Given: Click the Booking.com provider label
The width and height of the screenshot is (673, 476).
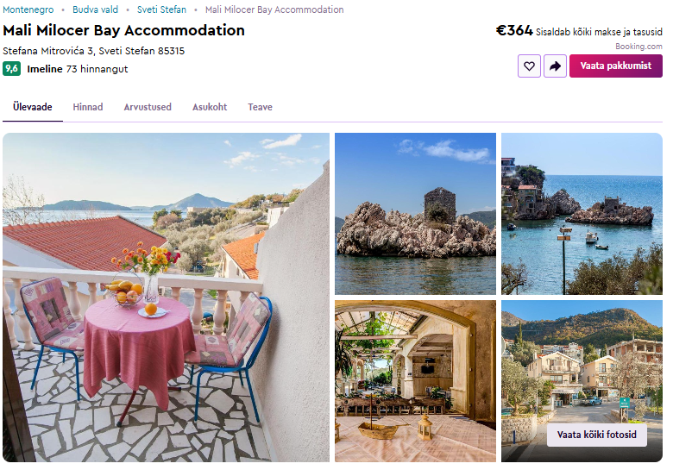Looking at the screenshot, I should pos(638,47).
